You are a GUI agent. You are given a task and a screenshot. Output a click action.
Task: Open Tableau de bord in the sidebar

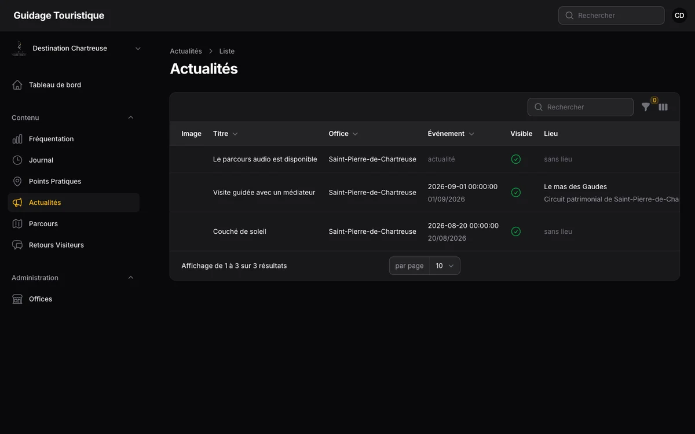(x=74, y=85)
